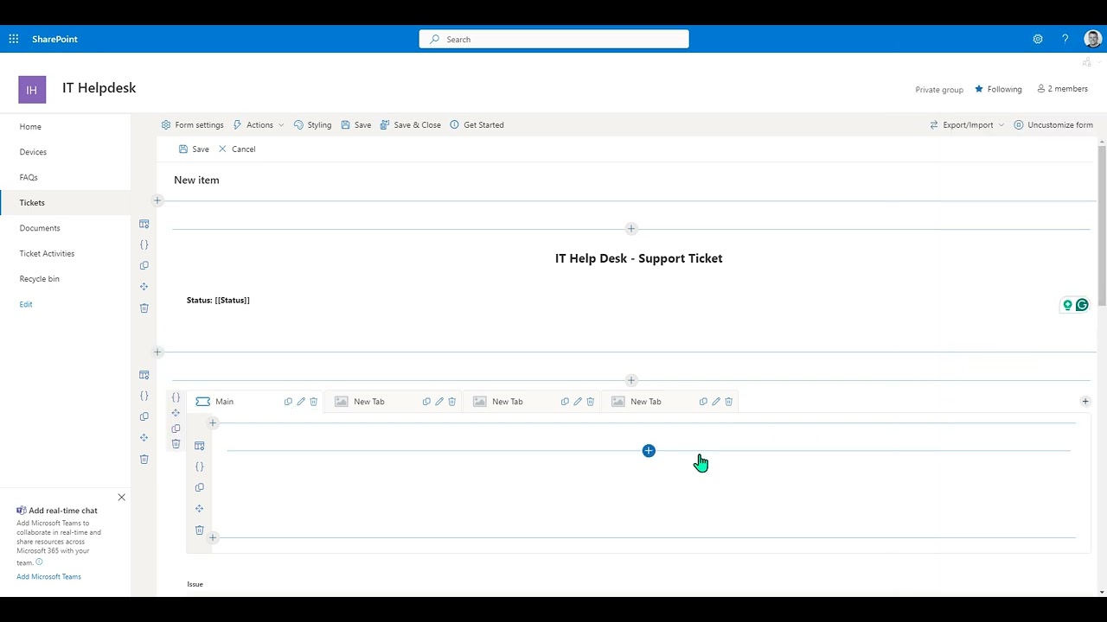Viewport: 1107px width, 622px height.
Task: Open Devices in the left navigation
Action: pyautogui.click(x=33, y=152)
